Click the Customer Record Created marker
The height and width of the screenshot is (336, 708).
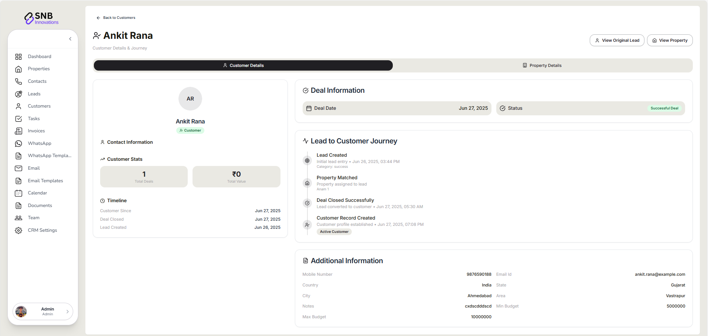(307, 224)
